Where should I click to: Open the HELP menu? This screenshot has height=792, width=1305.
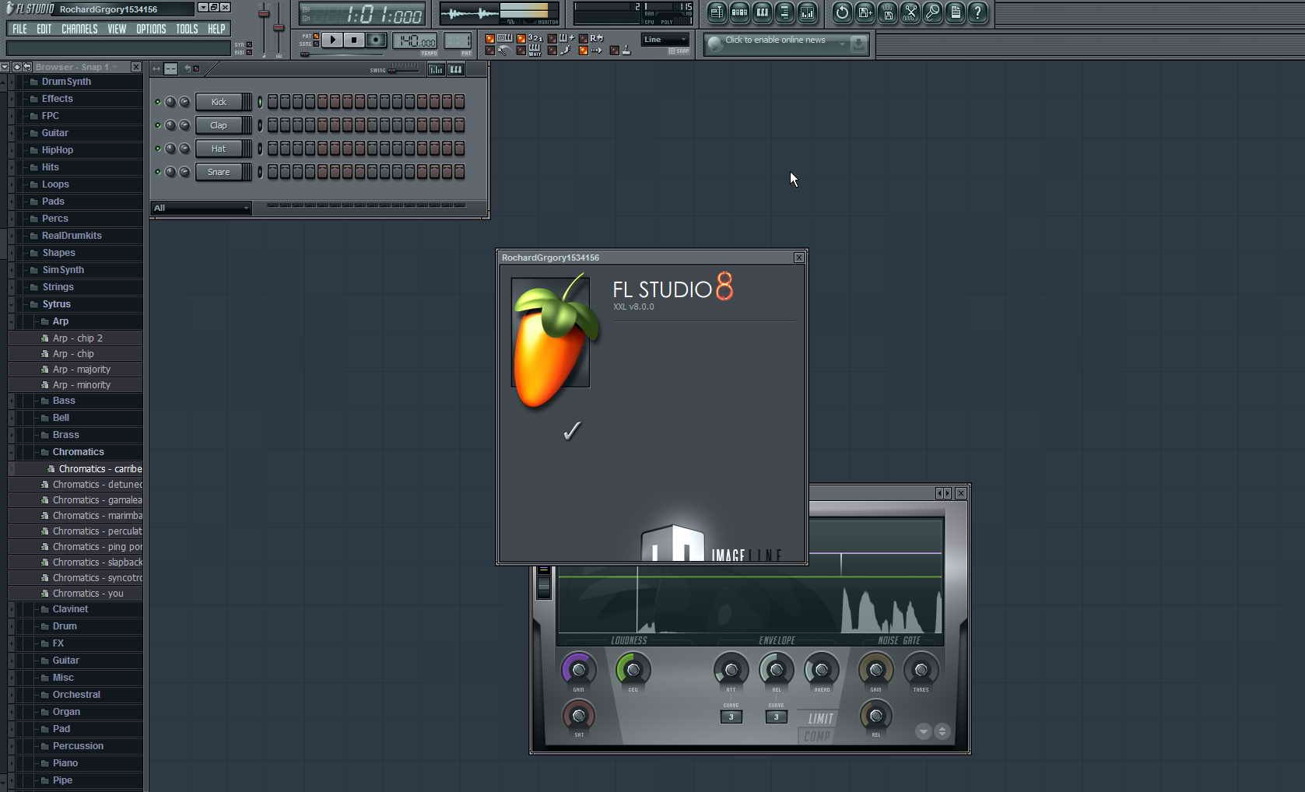pyautogui.click(x=216, y=29)
